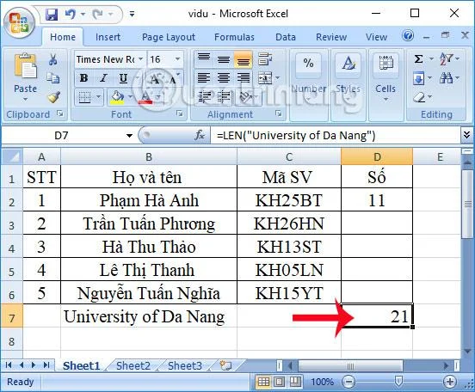Click the Undo arrow icon
Screen dimensions: 475x392
pyautogui.click(x=71, y=14)
